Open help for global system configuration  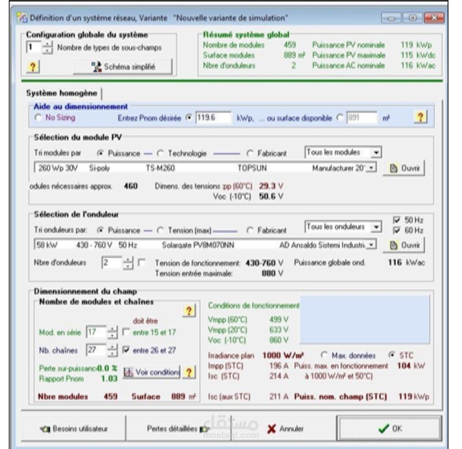pyautogui.click(x=33, y=67)
